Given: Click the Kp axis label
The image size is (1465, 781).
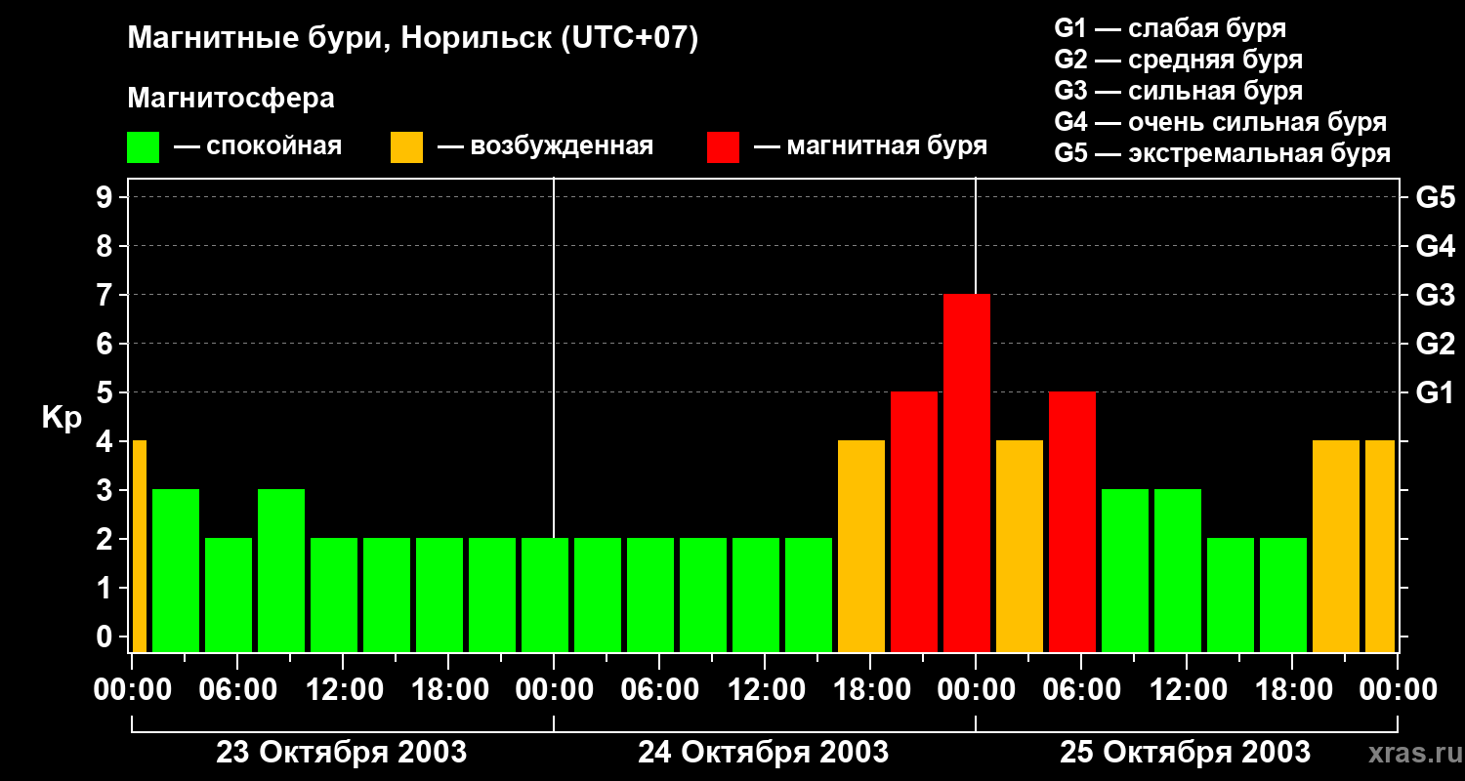Looking at the screenshot, I should coord(62,417).
